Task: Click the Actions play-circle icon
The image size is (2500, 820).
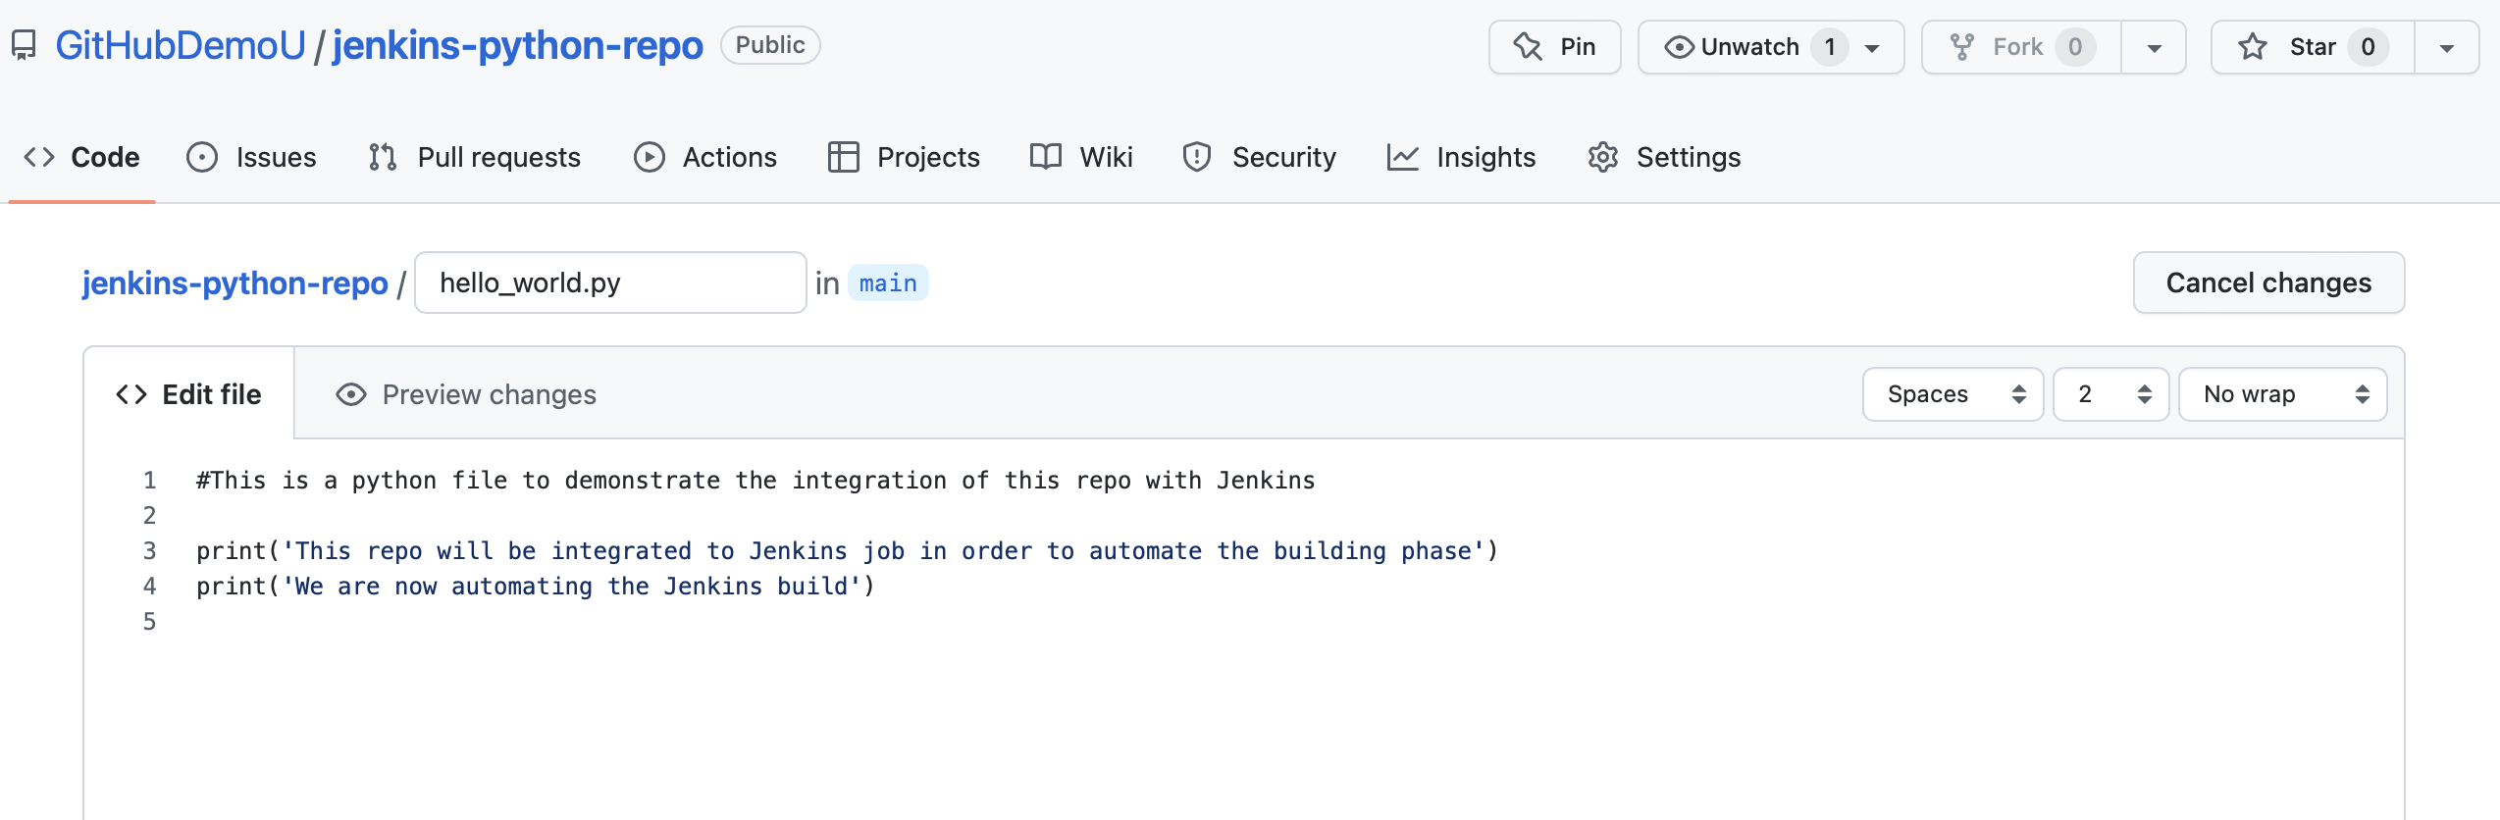Action: [x=650, y=157]
